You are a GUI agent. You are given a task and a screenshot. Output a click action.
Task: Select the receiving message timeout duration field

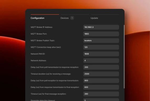(101, 74)
